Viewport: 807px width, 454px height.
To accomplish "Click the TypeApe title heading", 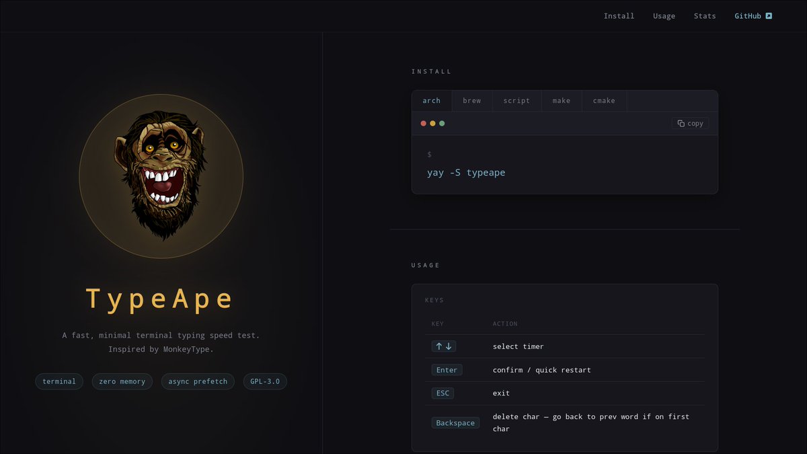I will 161,299.
